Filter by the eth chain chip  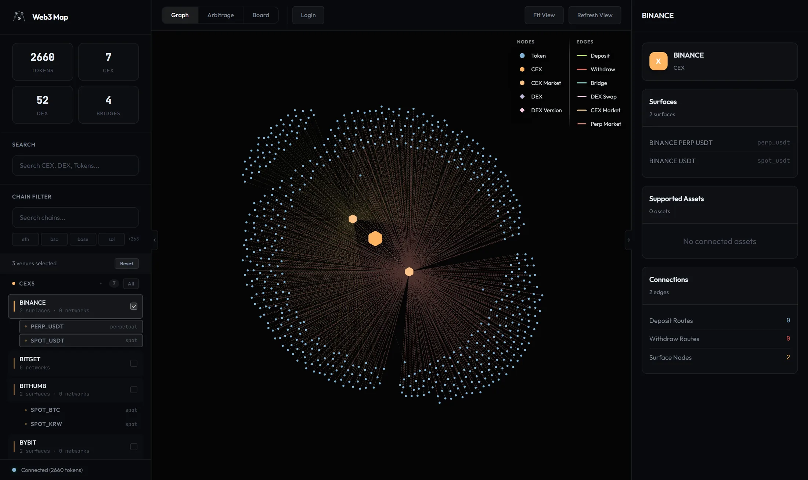click(x=25, y=239)
